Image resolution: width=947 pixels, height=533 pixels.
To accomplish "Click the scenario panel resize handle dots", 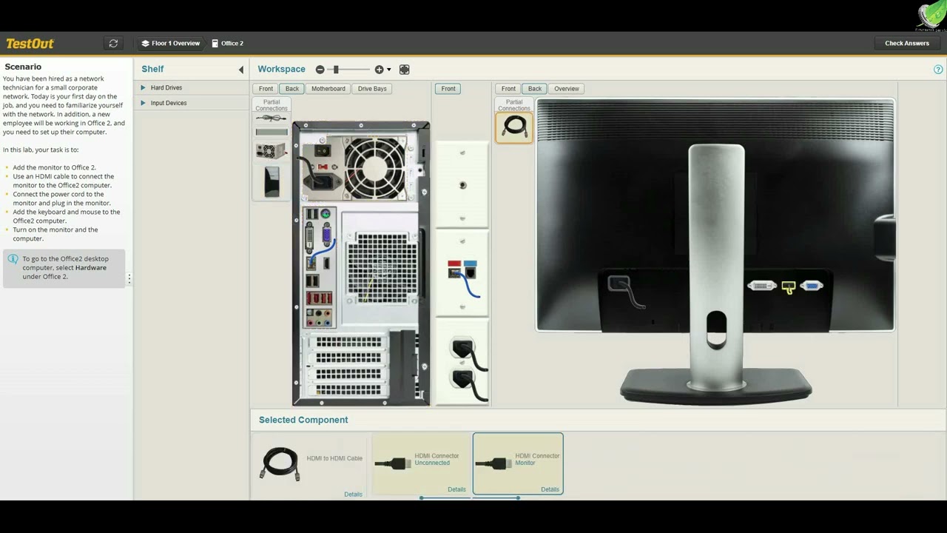I will point(129,278).
